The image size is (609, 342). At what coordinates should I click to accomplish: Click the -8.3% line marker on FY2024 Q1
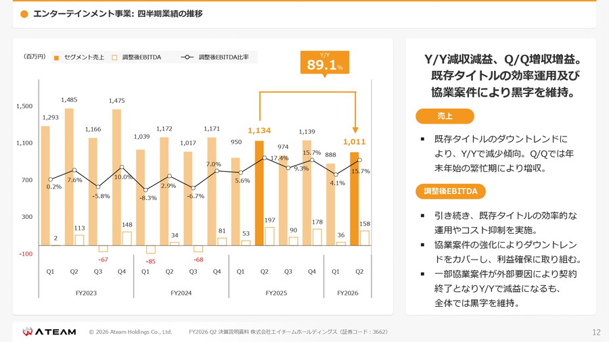[x=145, y=190]
